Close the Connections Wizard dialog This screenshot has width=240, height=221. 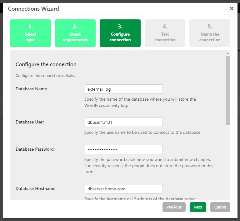point(232,8)
